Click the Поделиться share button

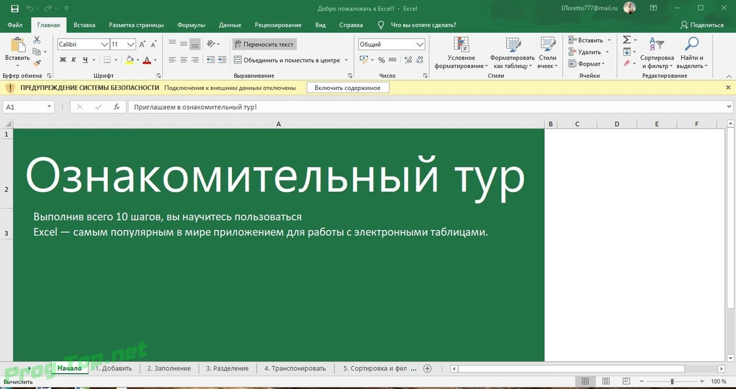click(702, 25)
